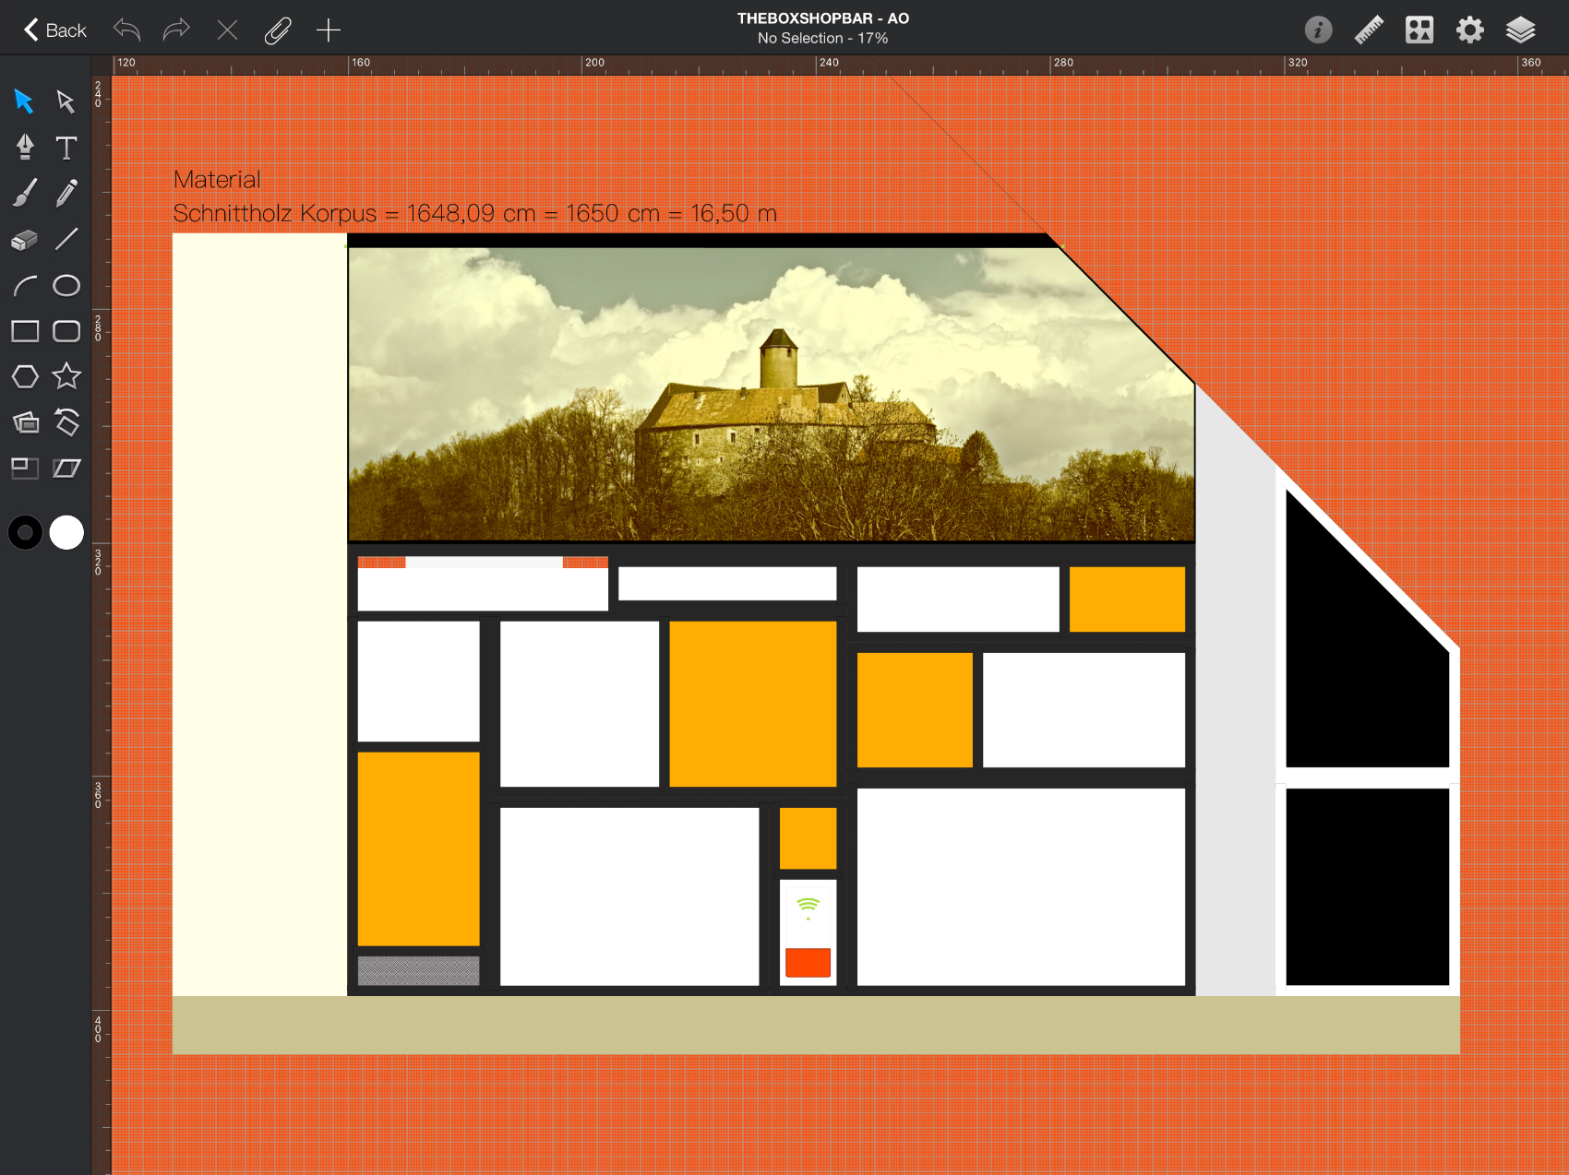
Task: Select the Ellipse tool
Action: click(x=66, y=286)
